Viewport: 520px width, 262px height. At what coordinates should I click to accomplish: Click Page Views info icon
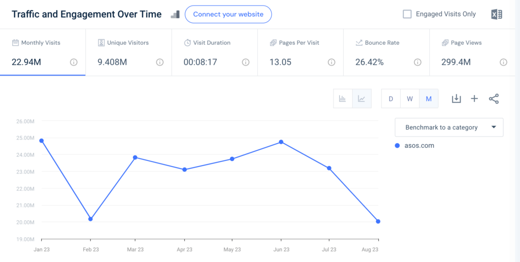pos(503,62)
